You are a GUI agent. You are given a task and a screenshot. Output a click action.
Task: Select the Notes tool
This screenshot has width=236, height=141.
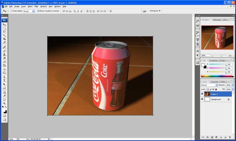(x=4, y=92)
